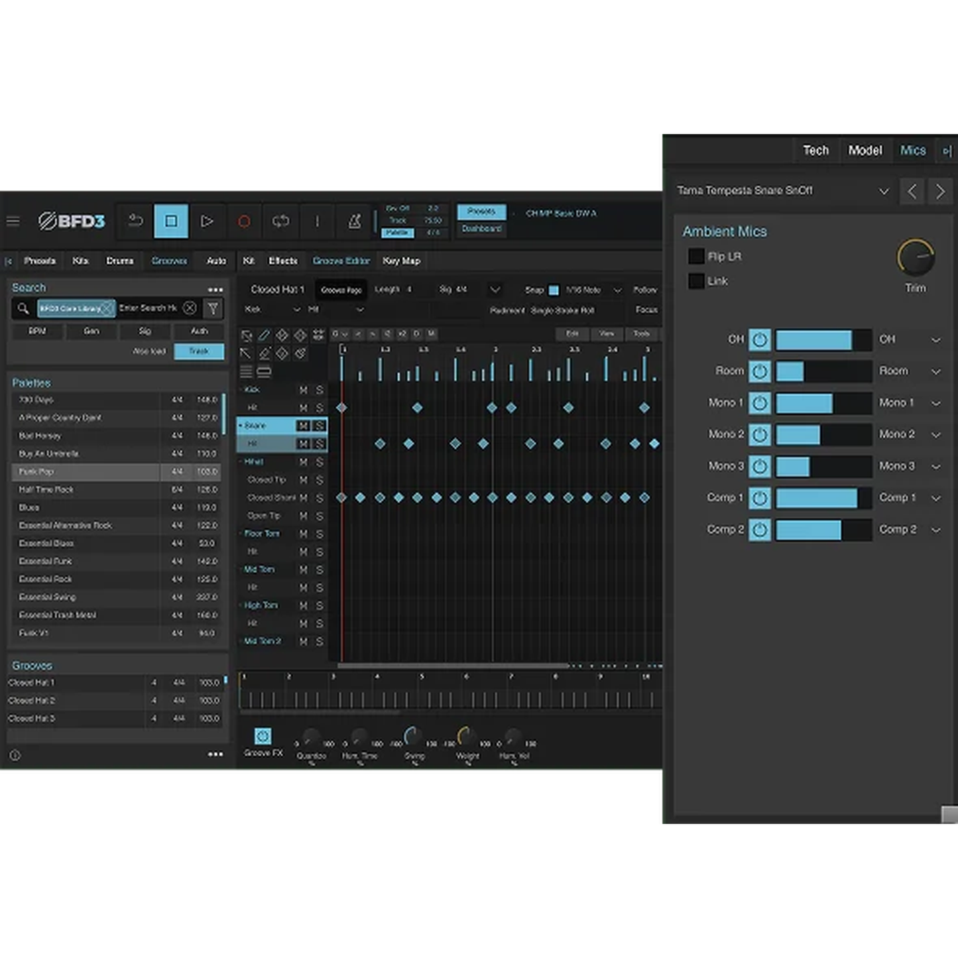
Task: Open the BFD3 hamburger menu
Action: pos(13,221)
